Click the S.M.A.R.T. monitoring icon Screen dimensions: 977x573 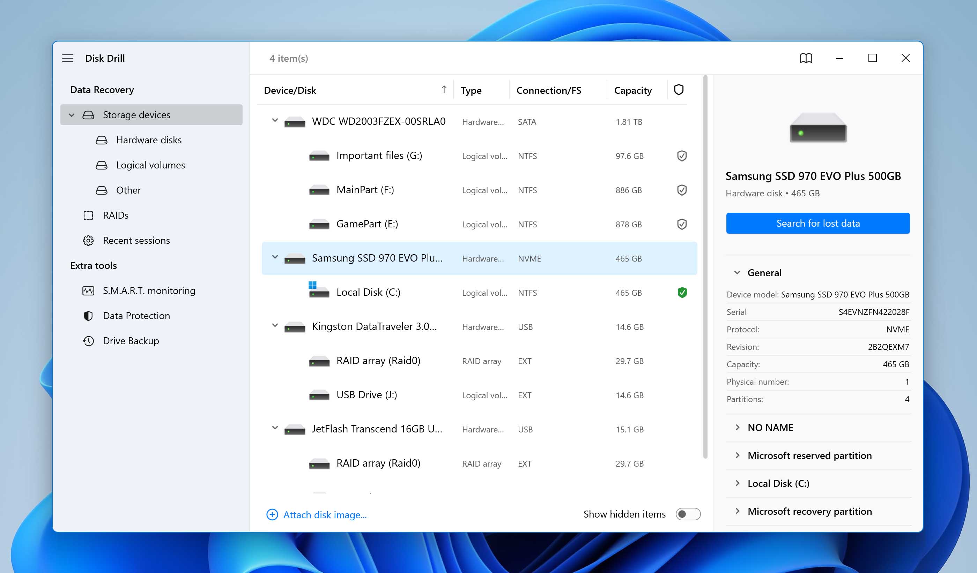click(87, 290)
